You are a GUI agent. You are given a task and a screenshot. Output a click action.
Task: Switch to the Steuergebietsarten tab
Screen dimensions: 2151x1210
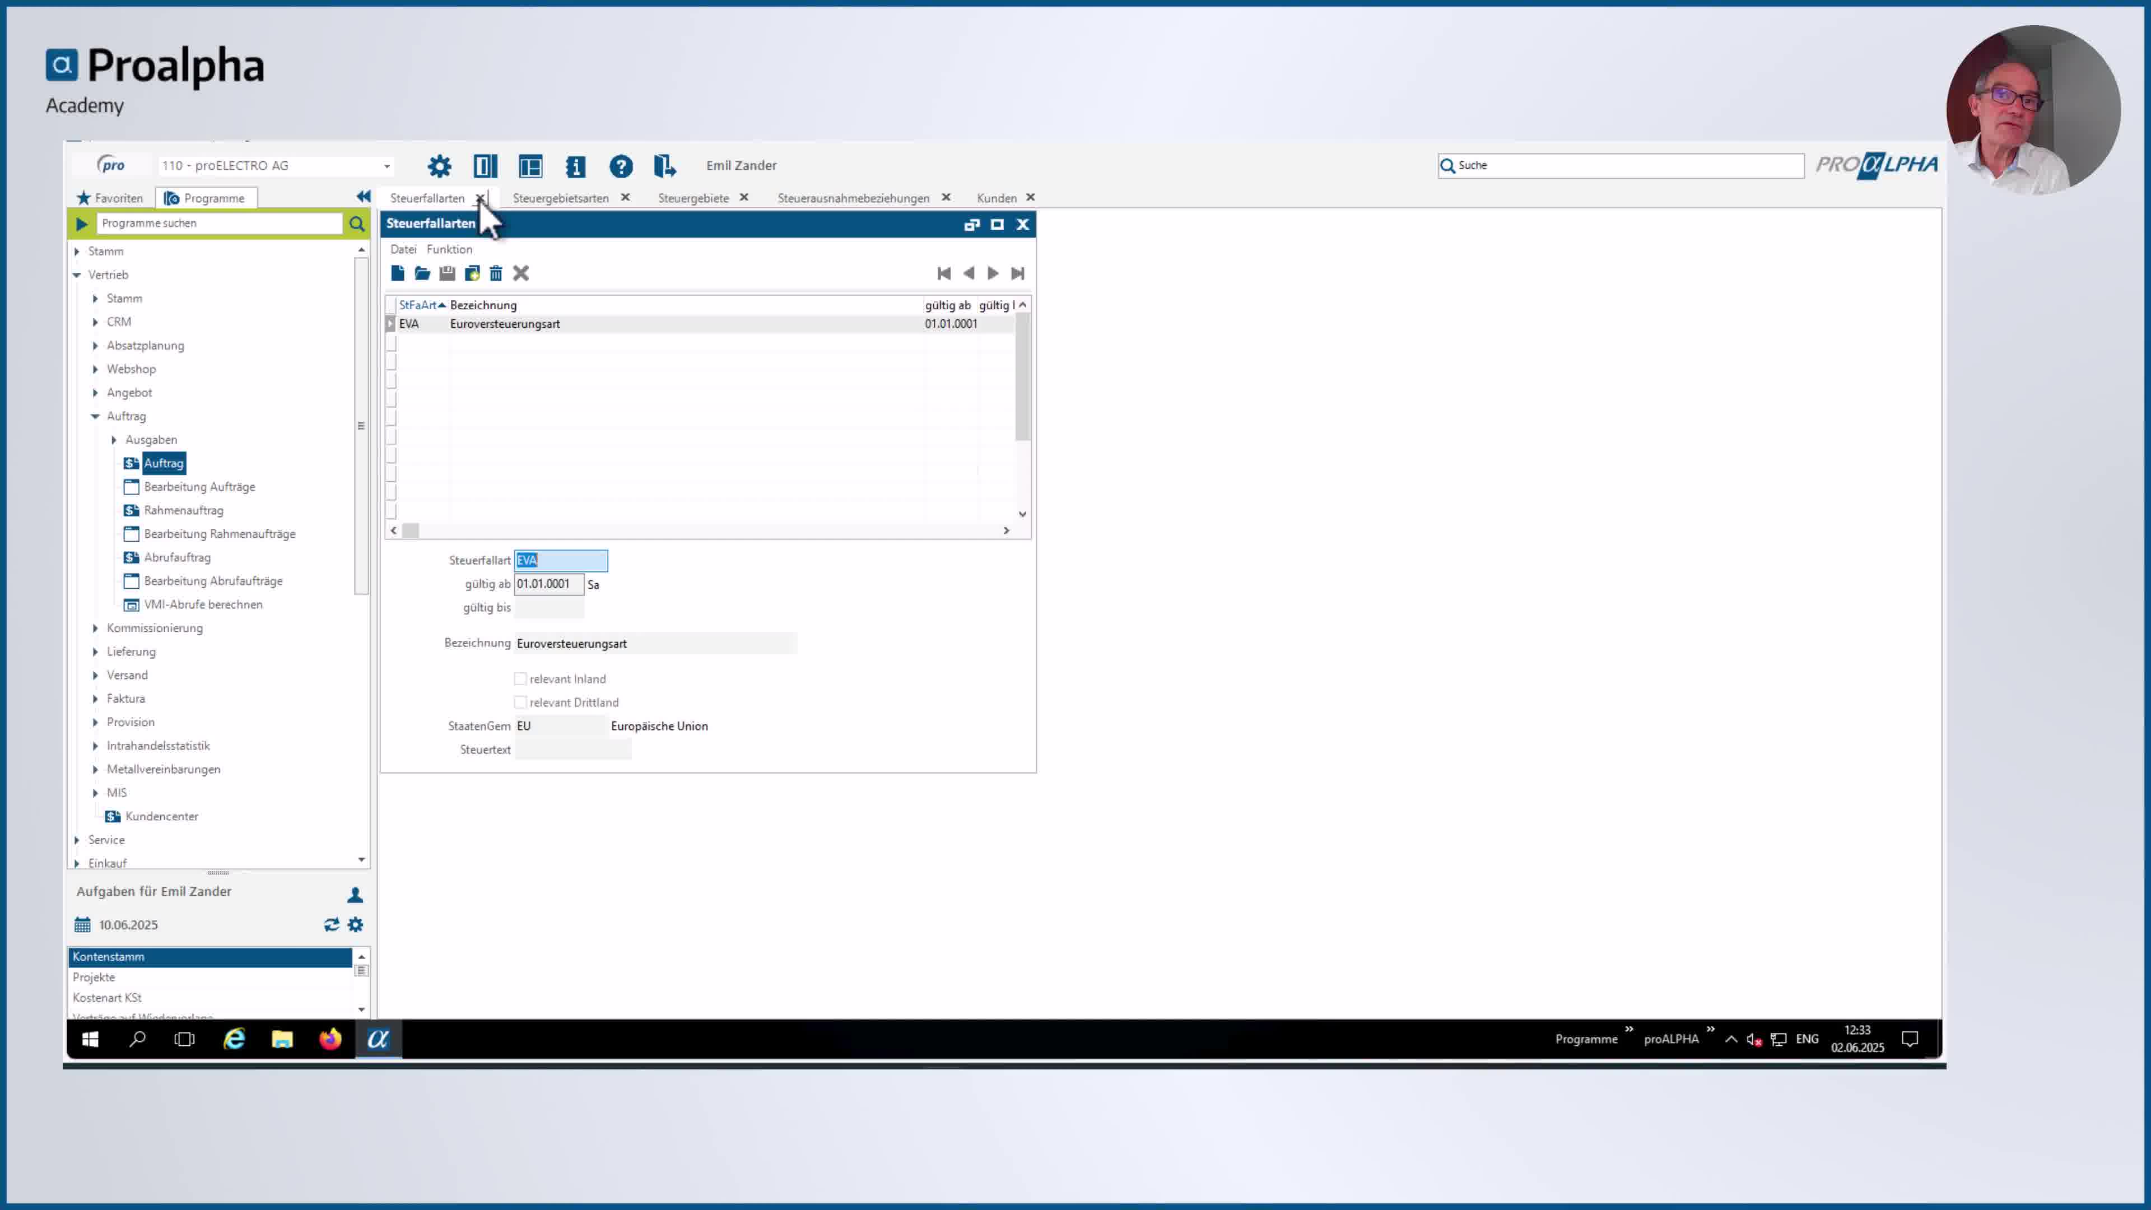(x=560, y=198)
